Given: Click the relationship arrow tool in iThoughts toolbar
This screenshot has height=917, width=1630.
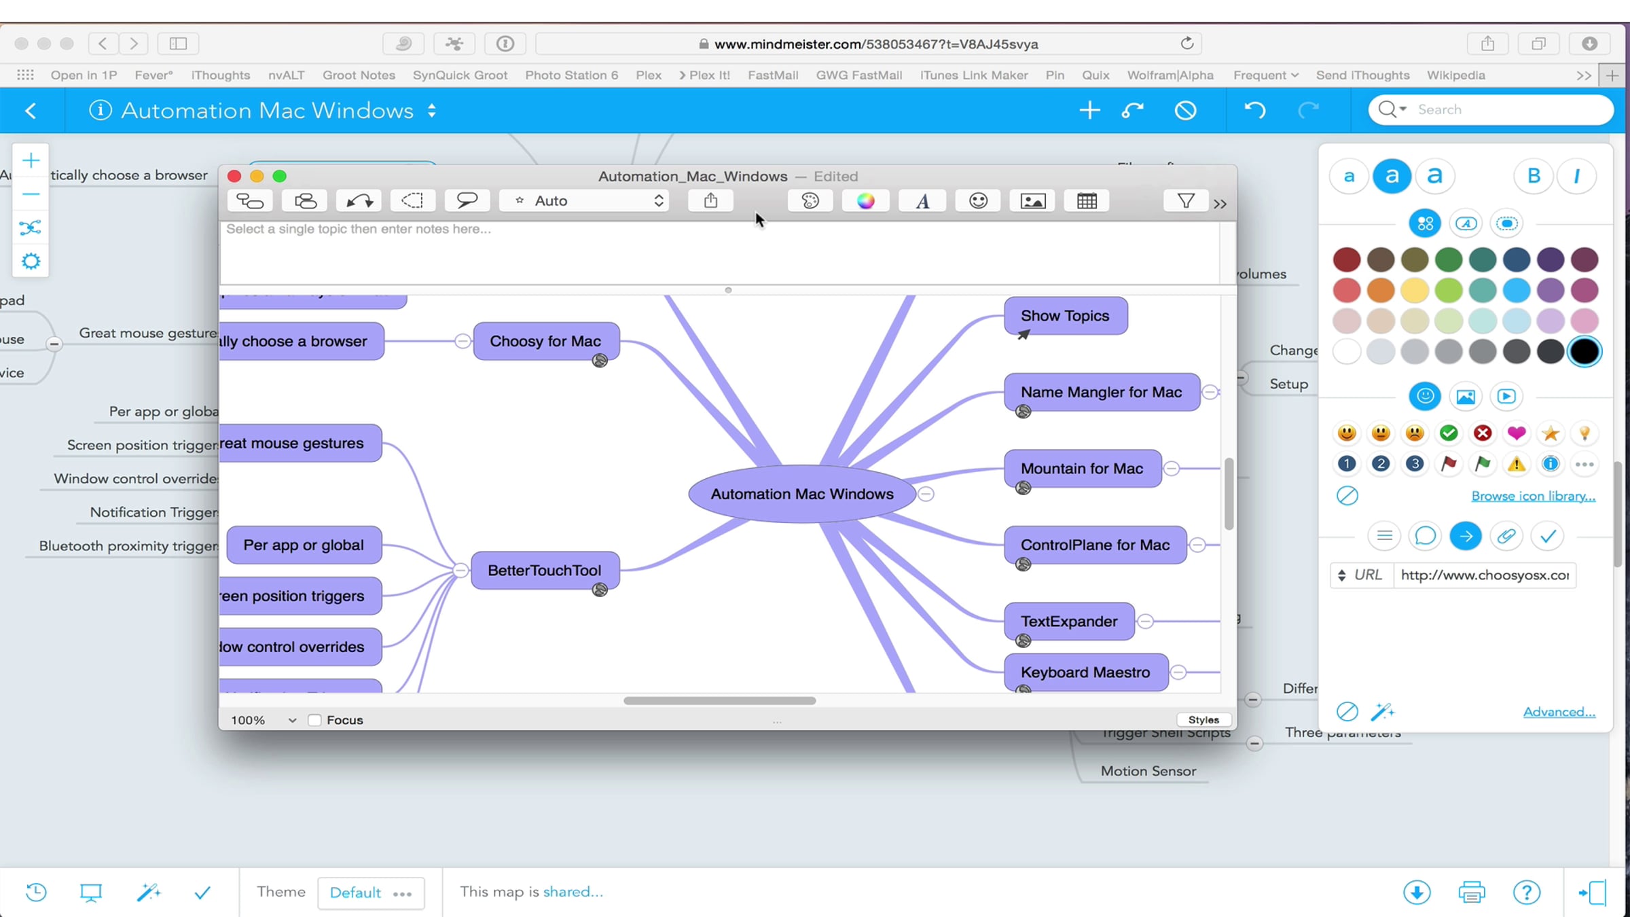Looking at the screenshot, I should click(359, 201).
